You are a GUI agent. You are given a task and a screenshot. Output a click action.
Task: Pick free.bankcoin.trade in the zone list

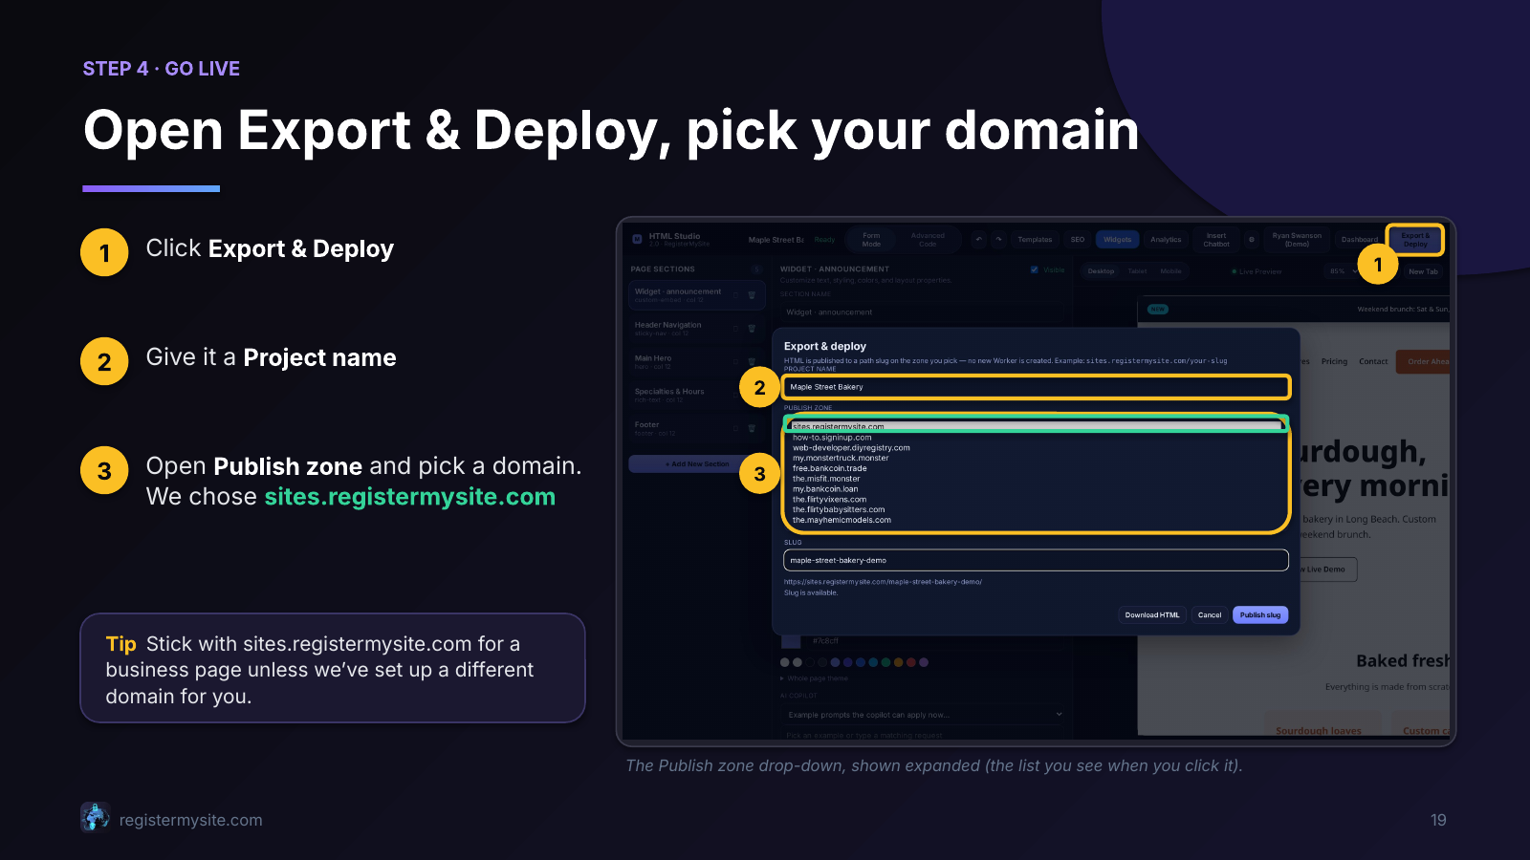(x=1037, y=468)
